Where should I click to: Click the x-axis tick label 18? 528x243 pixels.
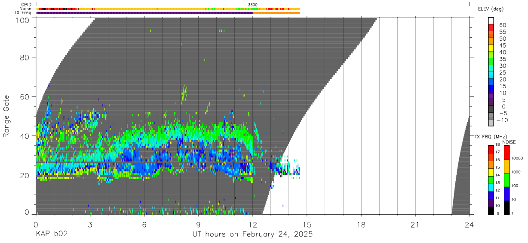(x=361, y=225)
